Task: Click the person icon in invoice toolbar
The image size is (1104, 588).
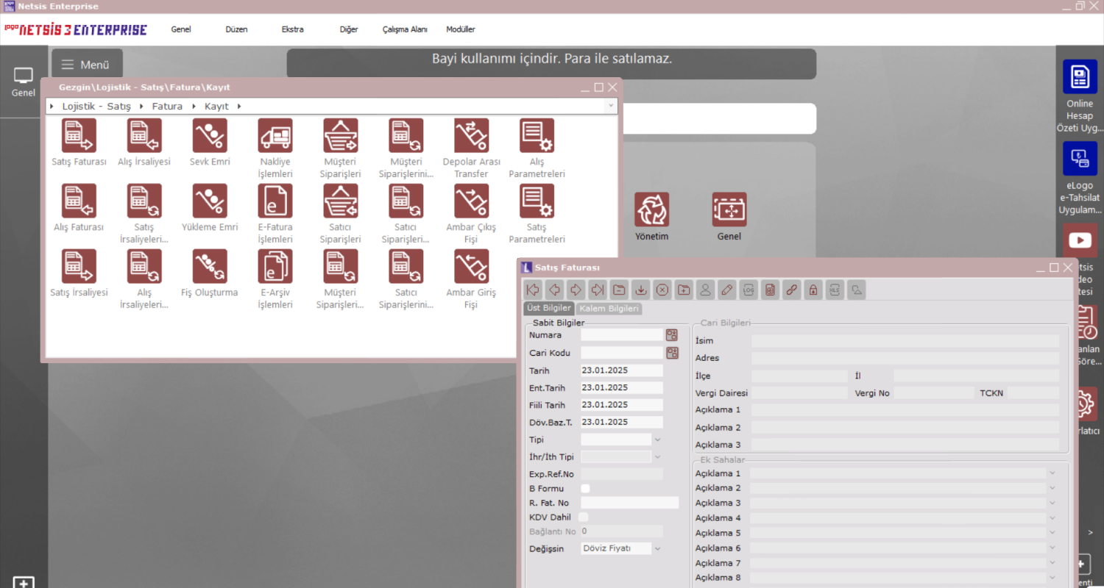Action: pyautogui.click(x=705, y=290)
